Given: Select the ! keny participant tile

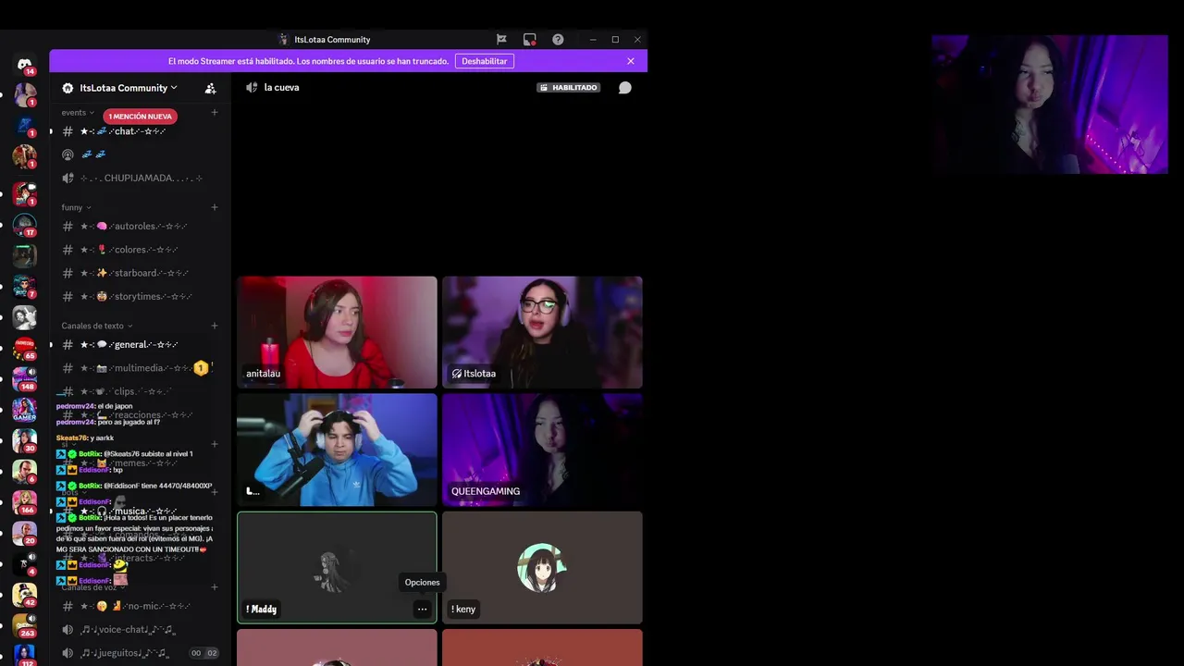Looking at the screenshot, I should coord(542,568).
